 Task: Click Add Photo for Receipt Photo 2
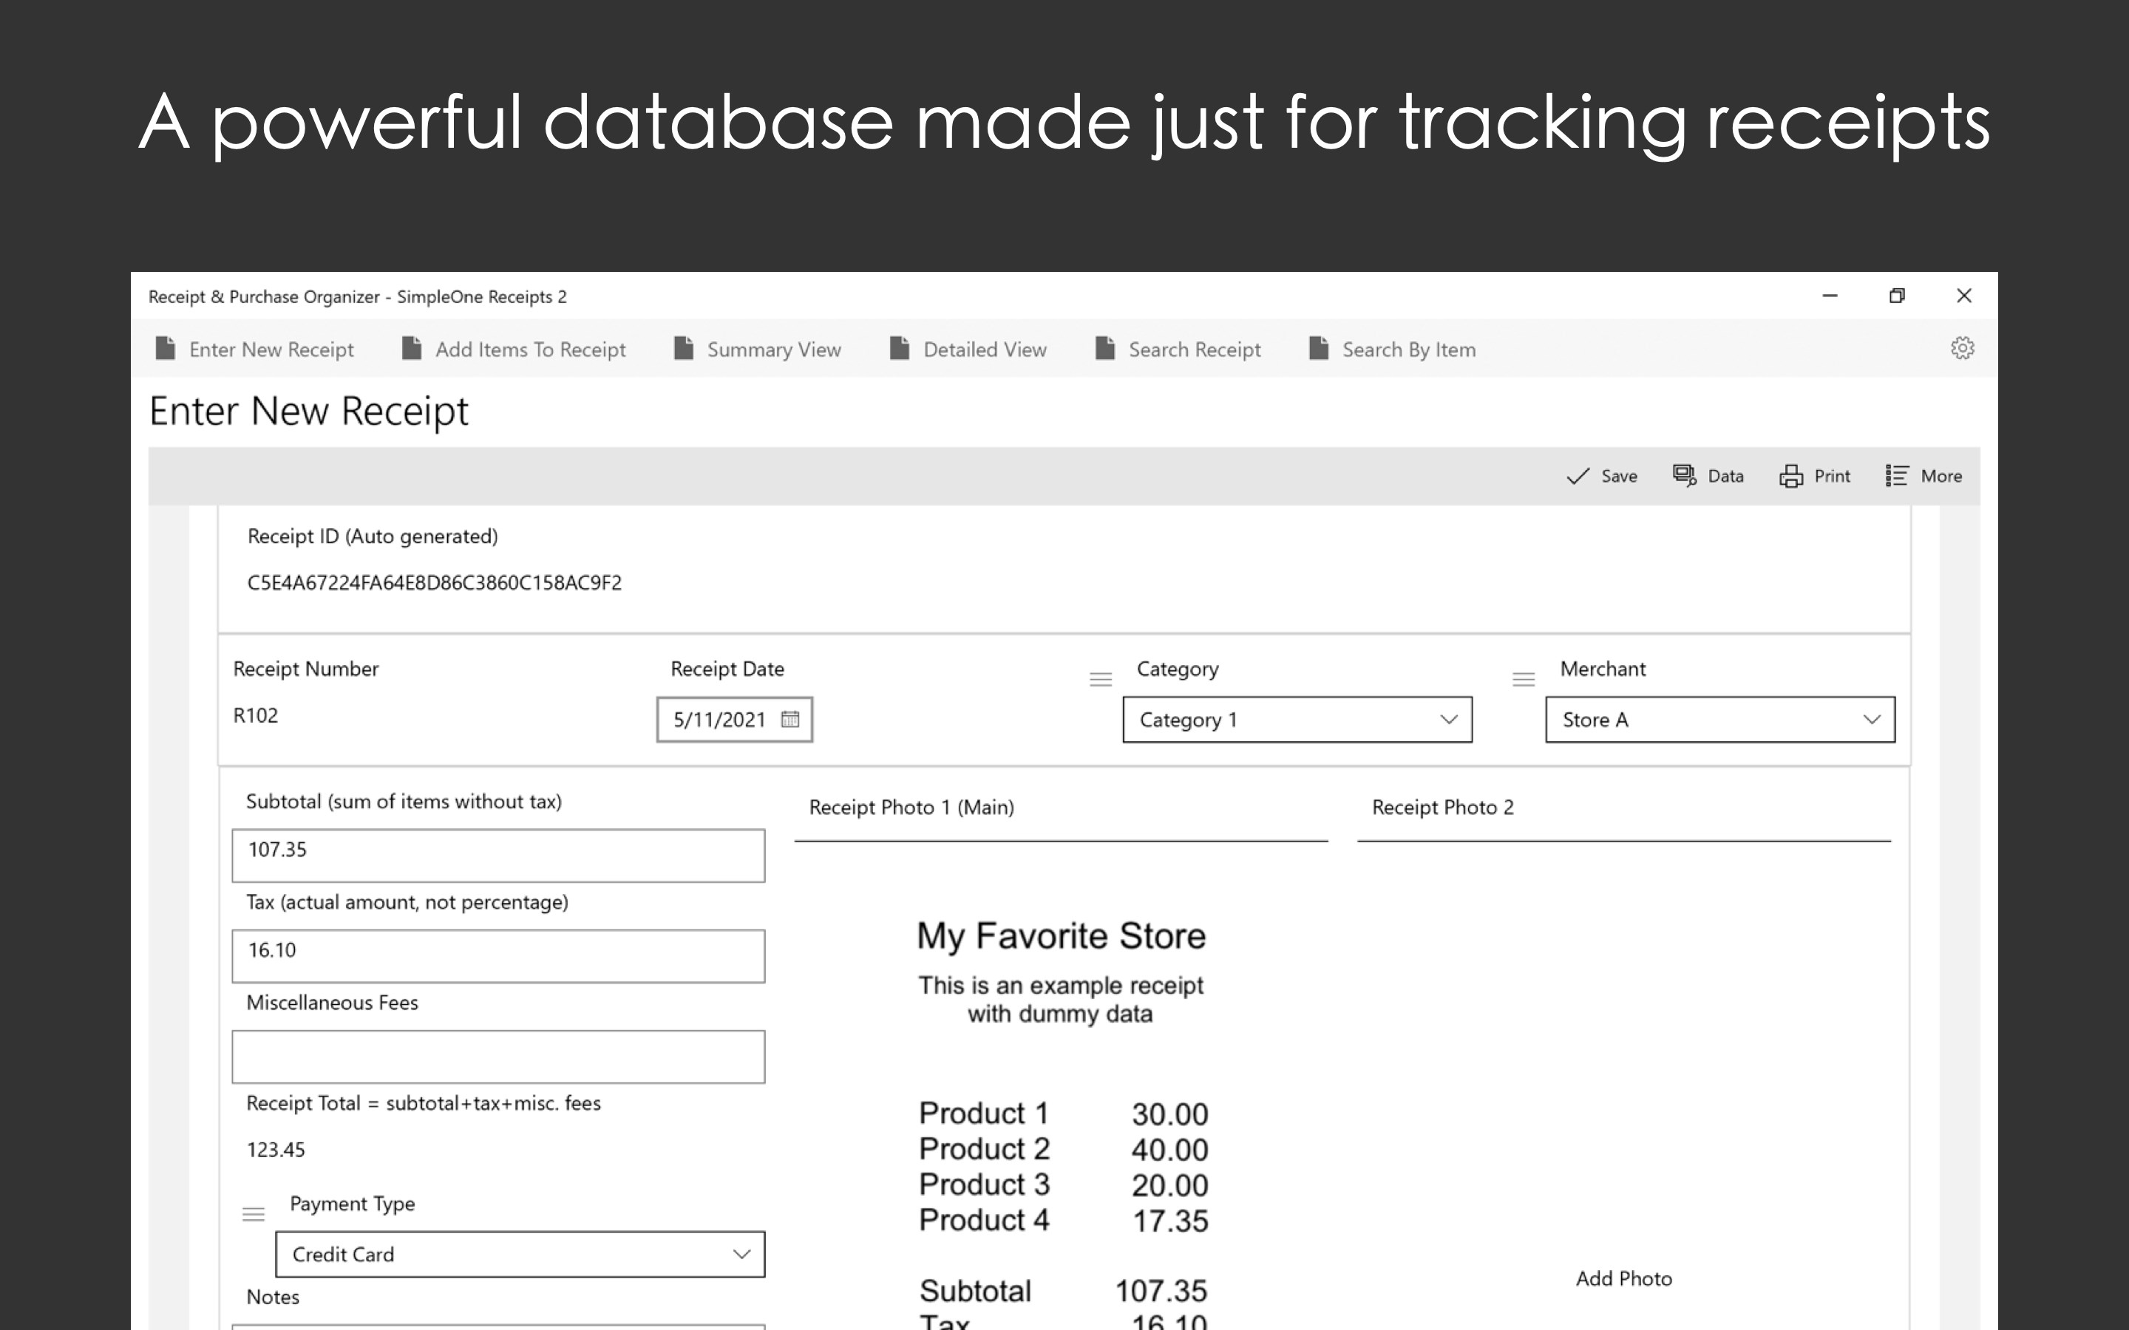coord(1623,1278)
